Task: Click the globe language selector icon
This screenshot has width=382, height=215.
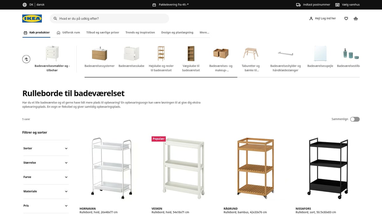Action: click(25, 5)
